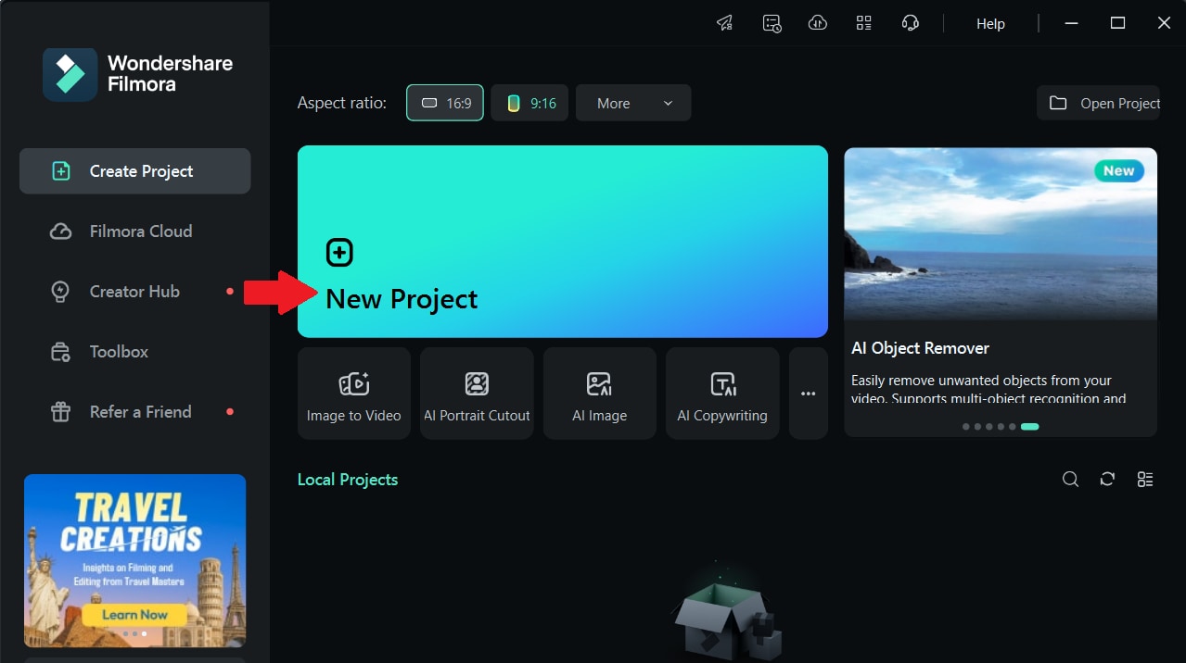
Task: Click the Open Project button
Action: coord(1099,103)
